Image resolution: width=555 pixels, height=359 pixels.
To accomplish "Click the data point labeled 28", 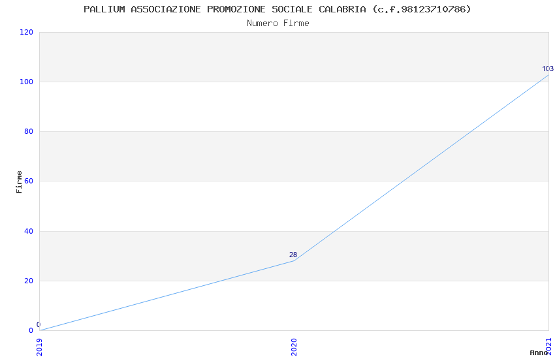I will click(294, 260).
